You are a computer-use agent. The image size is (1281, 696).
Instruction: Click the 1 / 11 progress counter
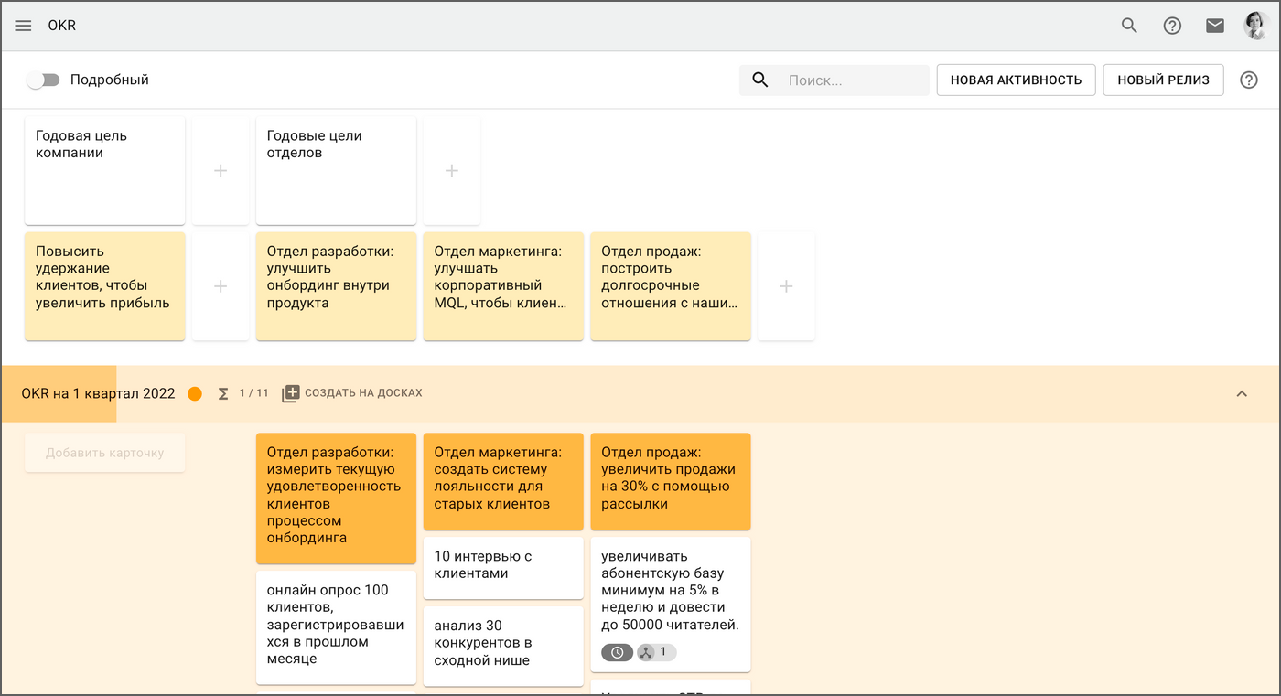(254, 393)
